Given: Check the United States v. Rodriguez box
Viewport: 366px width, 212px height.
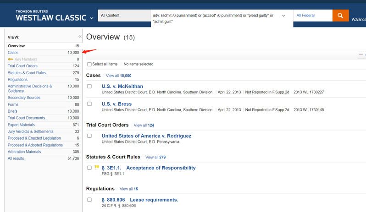Looking at the screenshot, I should click(x=89, y=136).
